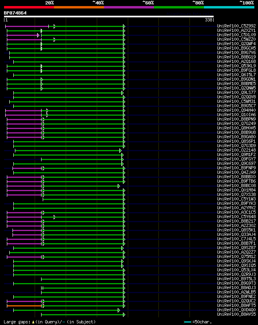Select the UniRef100_B9GDN1 label
Screen dimensions: 258x325
(236, 79)
